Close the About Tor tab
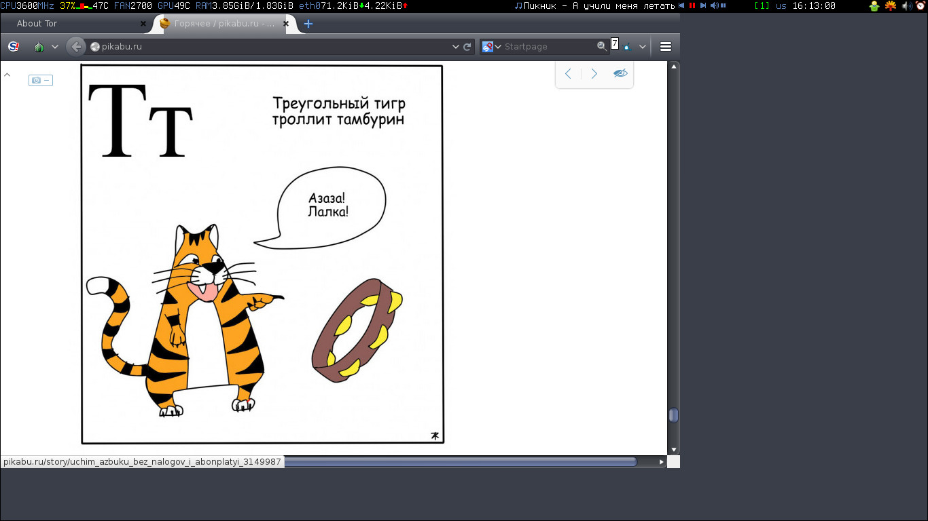Screen dimensions: 928x521 pyautogui.click(x=143, y=23)
